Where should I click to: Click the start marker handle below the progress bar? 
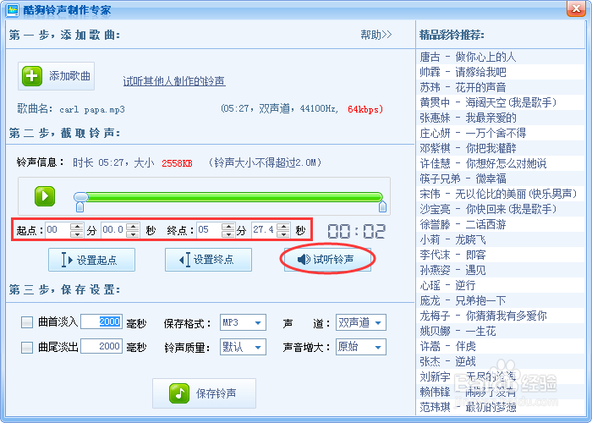pos(79,206)
